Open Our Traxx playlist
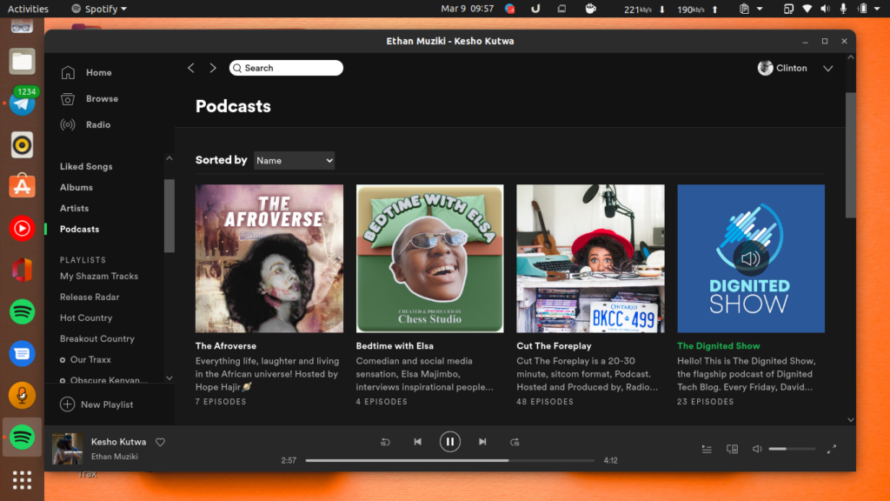890x501 pixels. pos(90,359)
